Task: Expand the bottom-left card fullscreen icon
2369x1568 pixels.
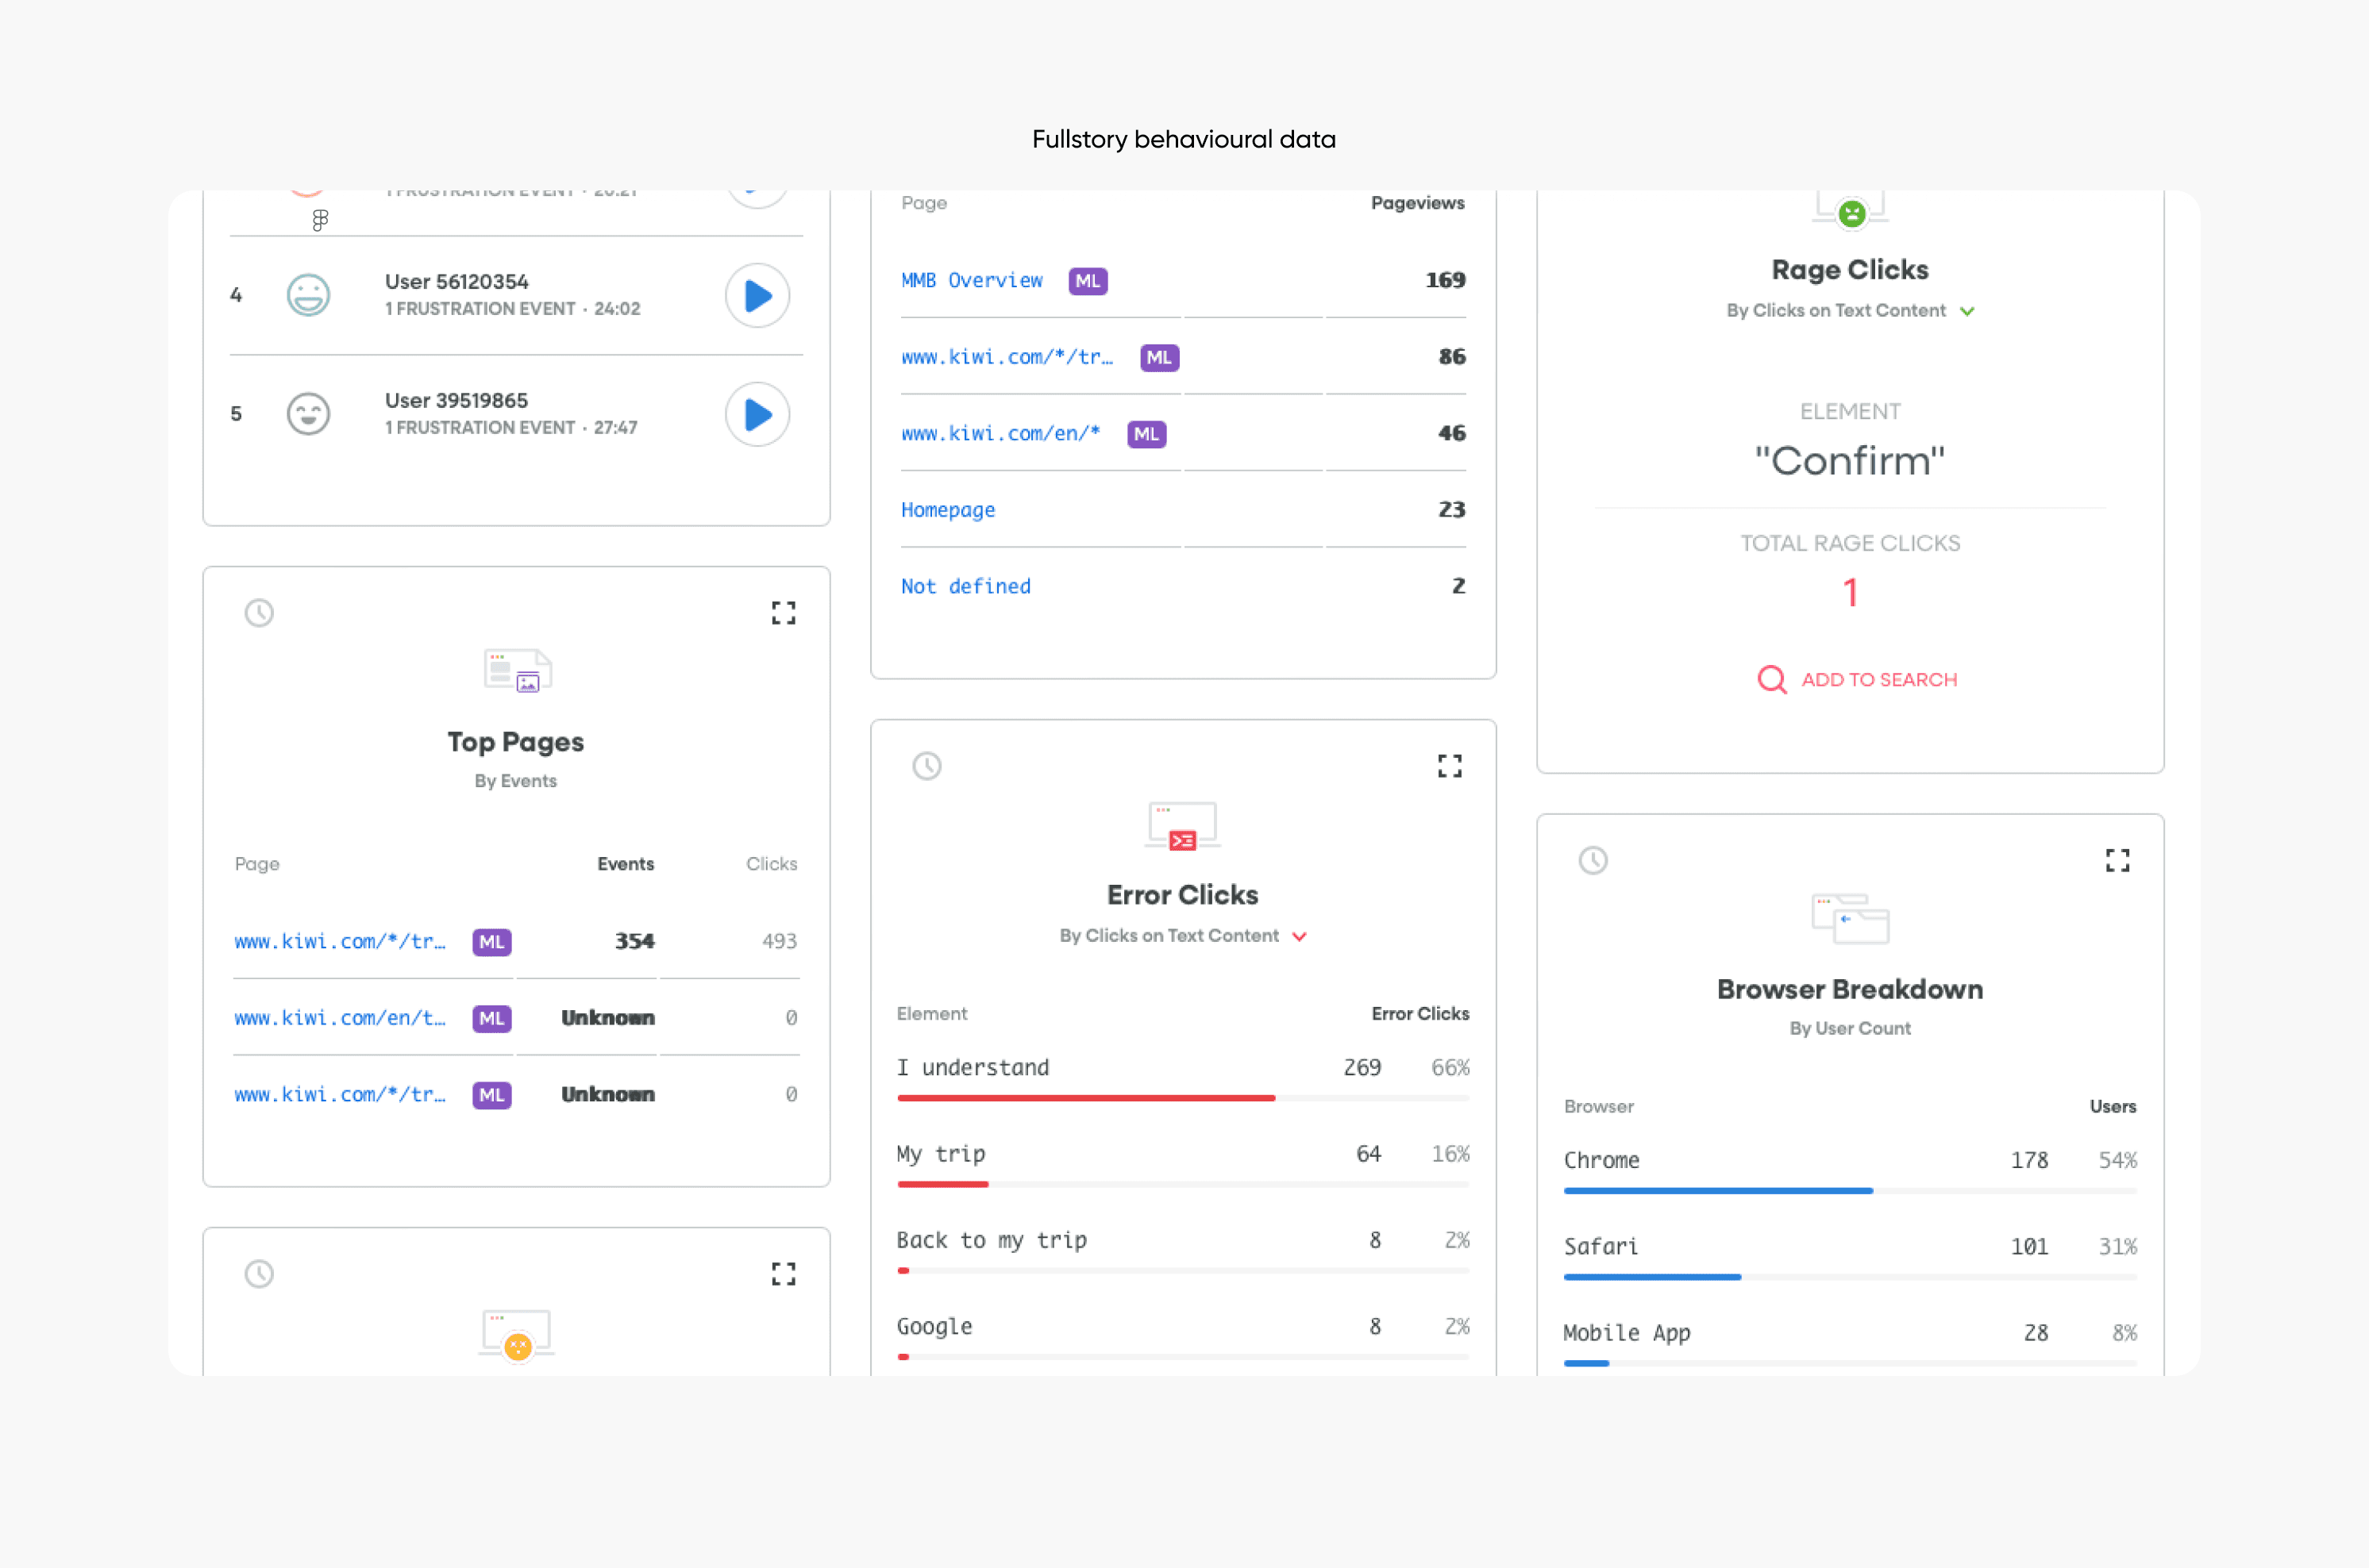Action: click(784, 1274)
